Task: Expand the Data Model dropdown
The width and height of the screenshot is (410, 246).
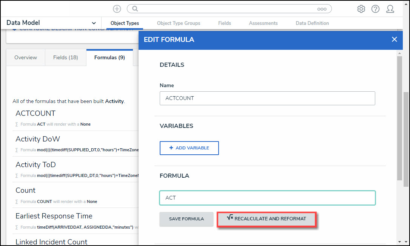Action: tap(94, 23)
